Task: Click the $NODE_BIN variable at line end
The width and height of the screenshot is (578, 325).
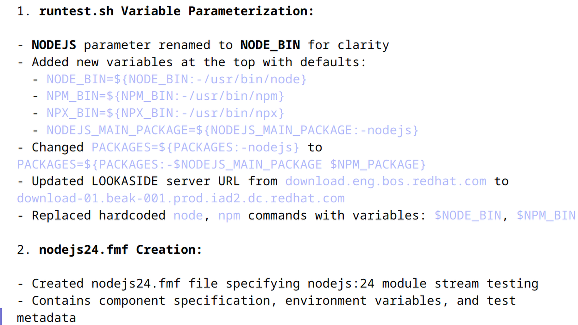Action: click(x=468, y=216)
